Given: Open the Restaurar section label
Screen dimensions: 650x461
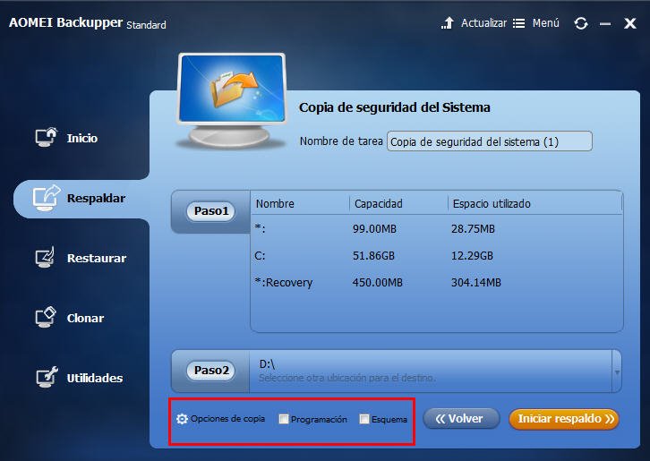Looking at the screenshot, I should 96,259.
